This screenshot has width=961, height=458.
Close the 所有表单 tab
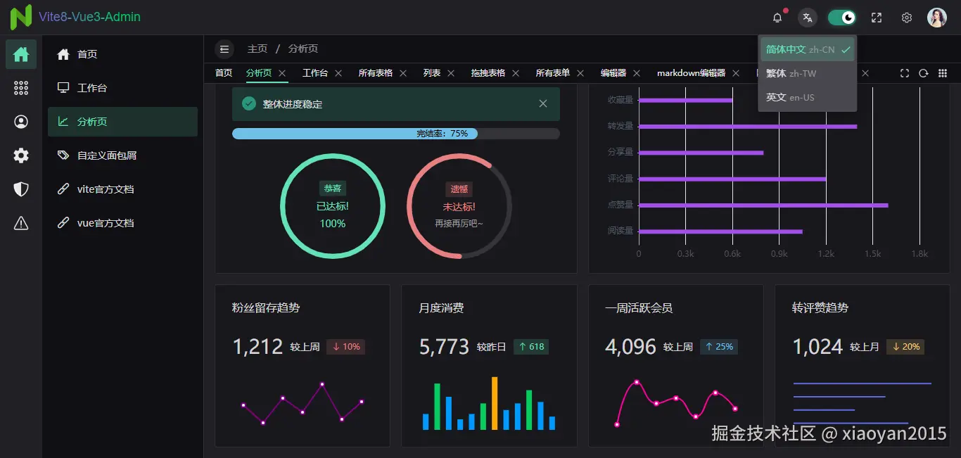tap(580, 73)
